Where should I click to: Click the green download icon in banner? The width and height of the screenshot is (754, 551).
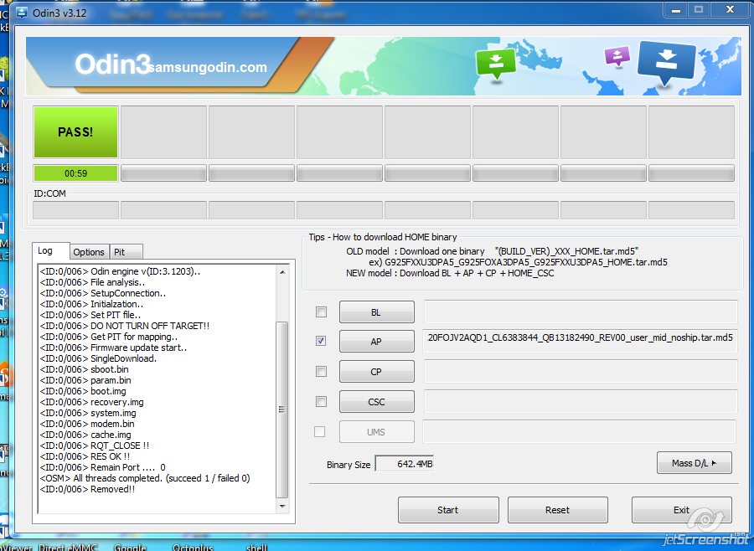[x=496, y=64]
